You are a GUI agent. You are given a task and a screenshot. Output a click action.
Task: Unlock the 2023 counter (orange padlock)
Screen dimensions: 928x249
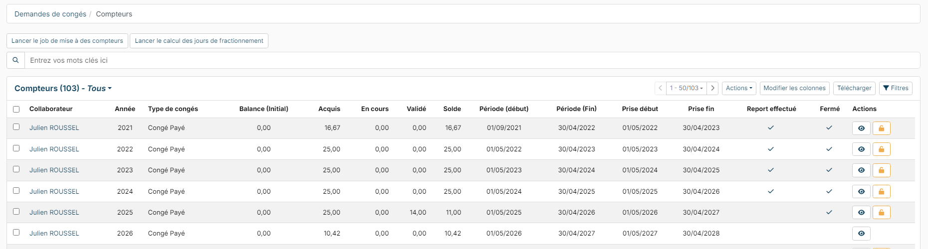pyautogui.click(x=881, y=170)
